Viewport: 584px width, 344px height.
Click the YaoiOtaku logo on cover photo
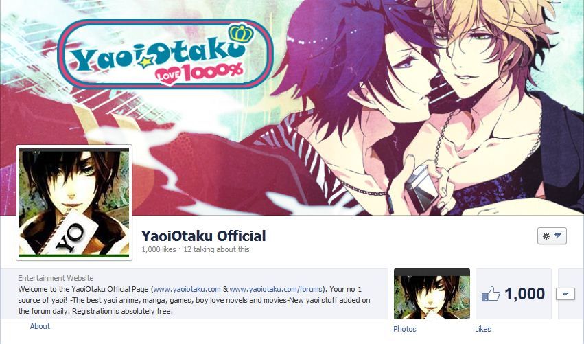click(x=165, y=54)
